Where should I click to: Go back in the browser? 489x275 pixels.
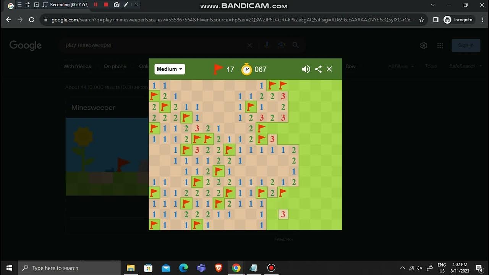pos(9,20)
